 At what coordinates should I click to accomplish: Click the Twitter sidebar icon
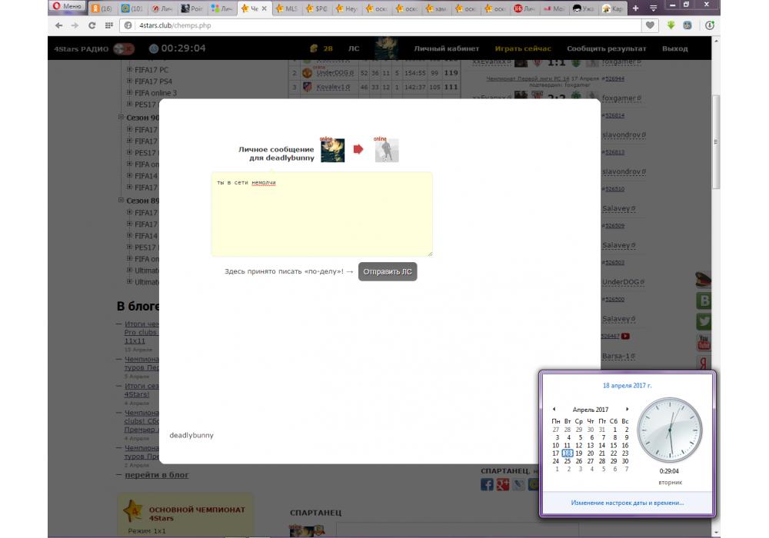pyautogui.click(x=703, y=321)
